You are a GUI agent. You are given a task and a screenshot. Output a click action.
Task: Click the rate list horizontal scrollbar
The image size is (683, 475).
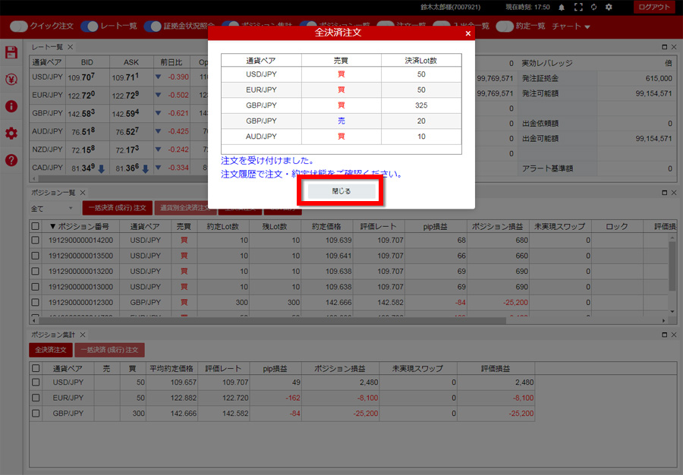122,178
